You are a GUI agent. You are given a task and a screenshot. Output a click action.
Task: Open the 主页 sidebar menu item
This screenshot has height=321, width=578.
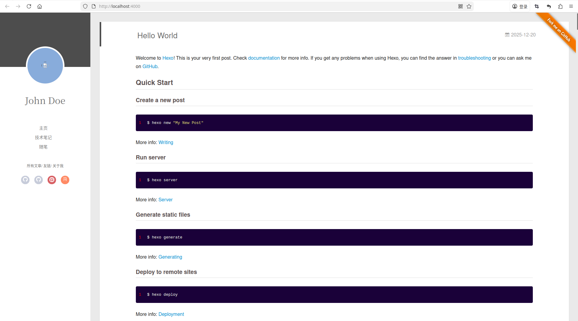[x=43, y=128]
